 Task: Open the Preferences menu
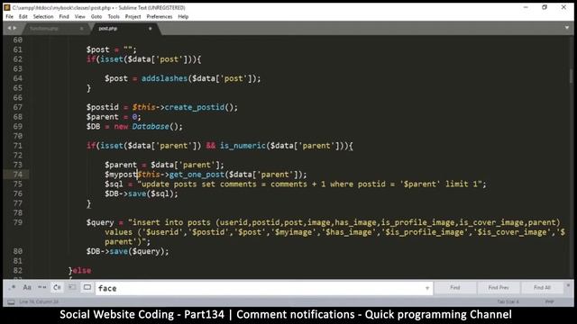(x=160, y=16)
